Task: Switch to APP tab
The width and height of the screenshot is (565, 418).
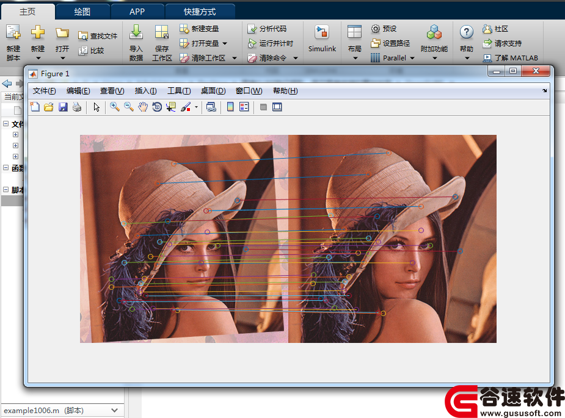Action: [x=137, y=12]
